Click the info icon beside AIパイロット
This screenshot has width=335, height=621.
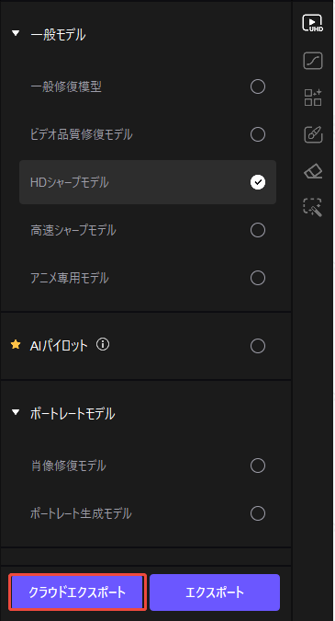[103, 345]
